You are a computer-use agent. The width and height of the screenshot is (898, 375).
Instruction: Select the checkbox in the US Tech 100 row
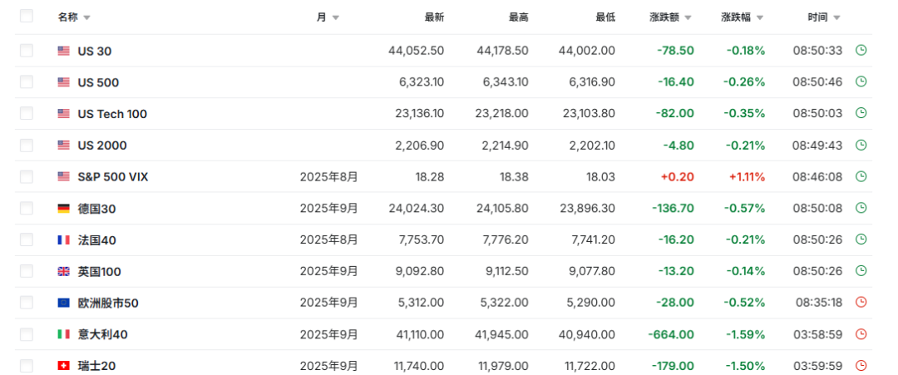(27, 114)
